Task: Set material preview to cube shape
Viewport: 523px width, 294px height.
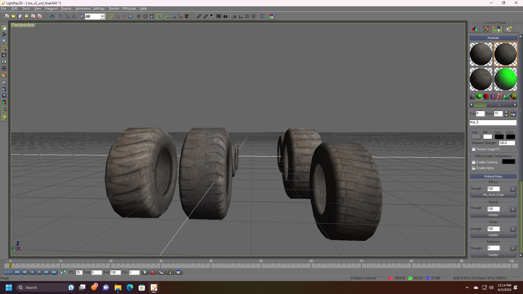Action: tap(486, 96)
